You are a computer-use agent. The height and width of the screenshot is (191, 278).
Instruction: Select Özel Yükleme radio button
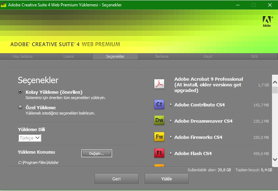pyautogui.click(x=20, y=107)
